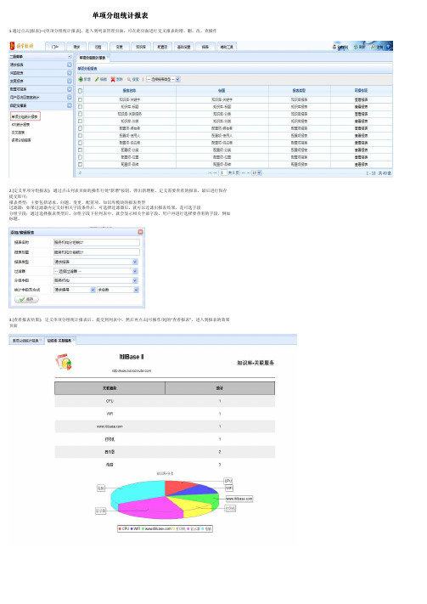Close the add/edit report dialog
This screenshot has height=604, width=427.
[140, 232]
